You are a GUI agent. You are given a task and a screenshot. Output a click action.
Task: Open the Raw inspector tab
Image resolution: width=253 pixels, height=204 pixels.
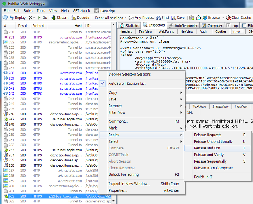click(x=237, y=32)
